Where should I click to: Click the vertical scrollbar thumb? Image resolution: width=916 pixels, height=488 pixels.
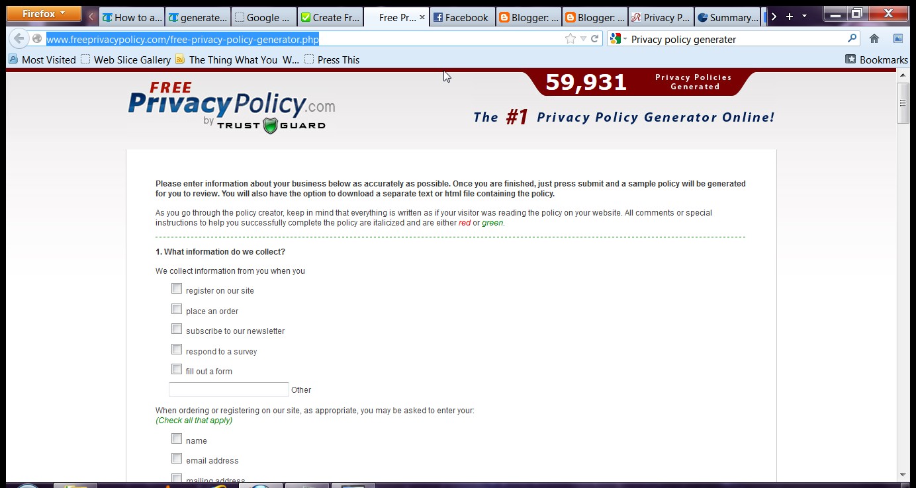[903, 103]
